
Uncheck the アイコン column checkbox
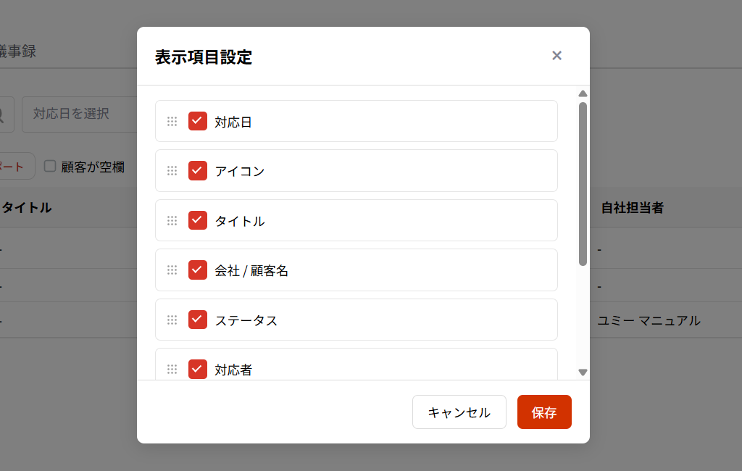(198, 170)
